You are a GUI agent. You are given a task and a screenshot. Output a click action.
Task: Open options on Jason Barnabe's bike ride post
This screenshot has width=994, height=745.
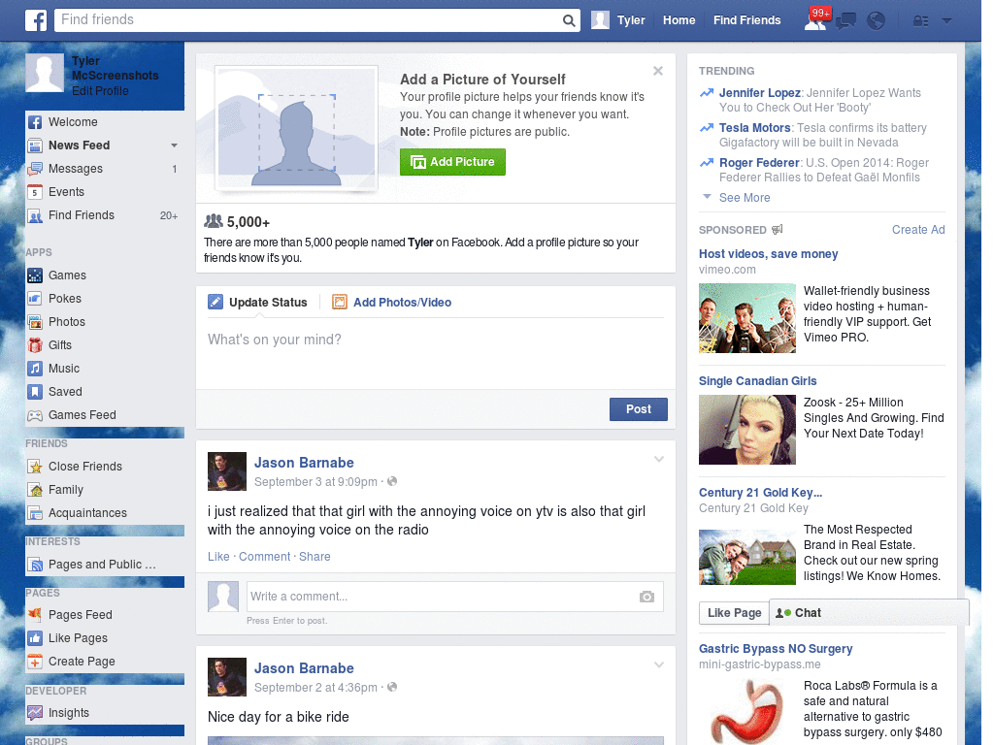pos(659,664)
